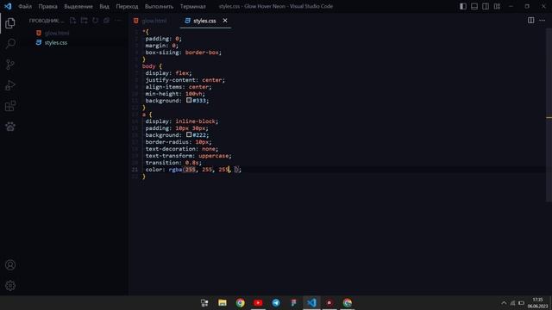Open Run and Debug view

click(x=10, y=85)
